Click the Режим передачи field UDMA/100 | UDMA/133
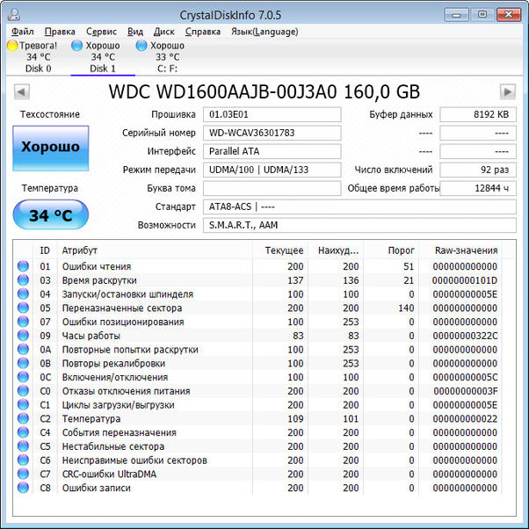 point(272,170)
